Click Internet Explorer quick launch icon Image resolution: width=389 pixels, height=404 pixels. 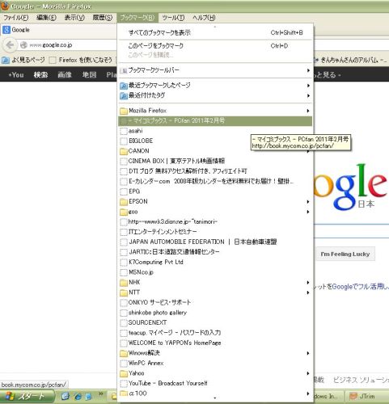[x=78, y=396]
